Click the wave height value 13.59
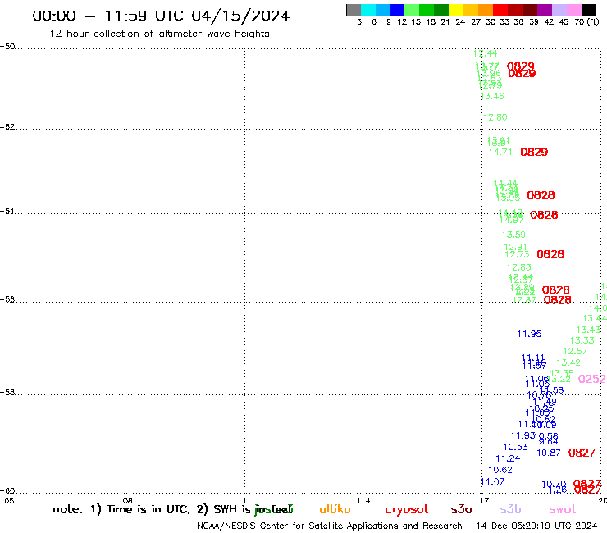The width and height of the screenshot is (607, 533). point(513,235)
